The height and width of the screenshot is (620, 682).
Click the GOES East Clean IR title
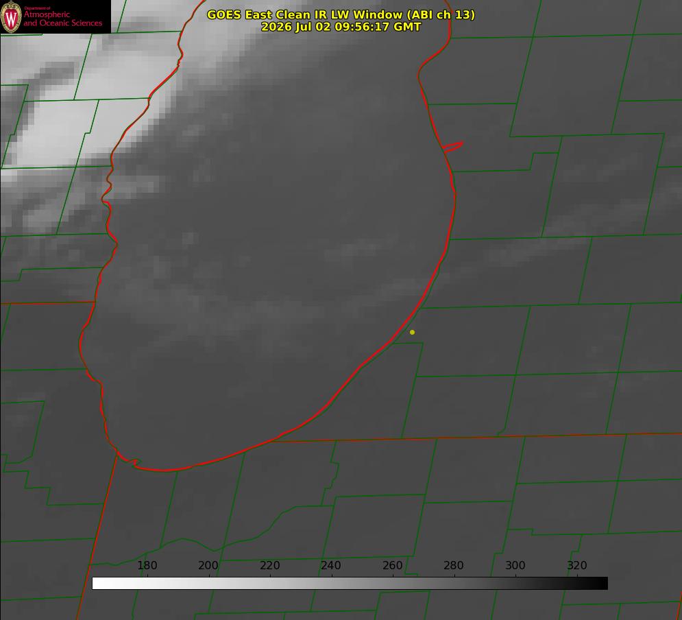click(x=341, y=14)
